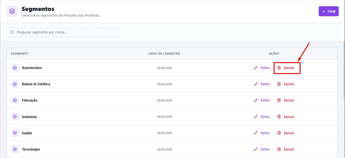Click the pencil icon in the Indústria row
The height and width of the screenshot is (158, 345).
pos(255,117)
